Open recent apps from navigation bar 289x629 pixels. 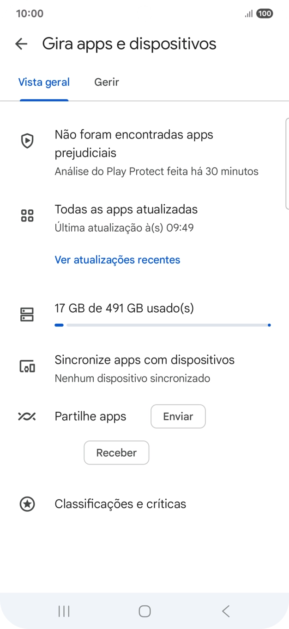[64, 611]
